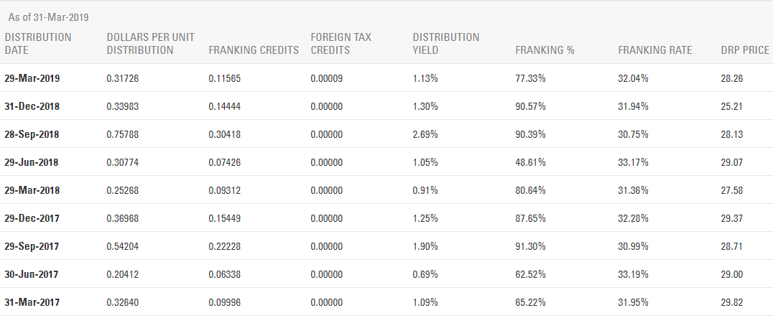Click the As of 31-Mar-2019 label
The width and height of the screenshot is (773, 318).
click(x=48, y=18)
